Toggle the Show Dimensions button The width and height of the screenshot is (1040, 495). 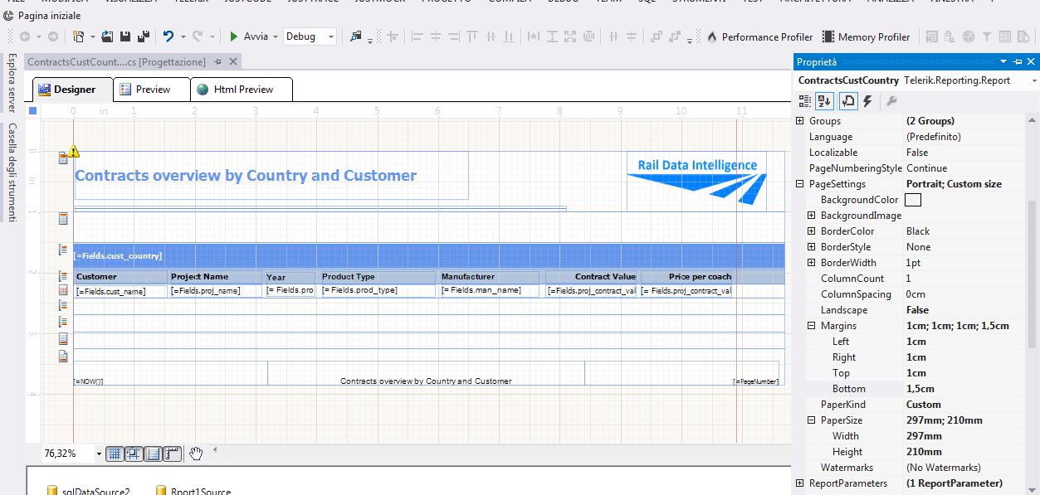point(172,454)
